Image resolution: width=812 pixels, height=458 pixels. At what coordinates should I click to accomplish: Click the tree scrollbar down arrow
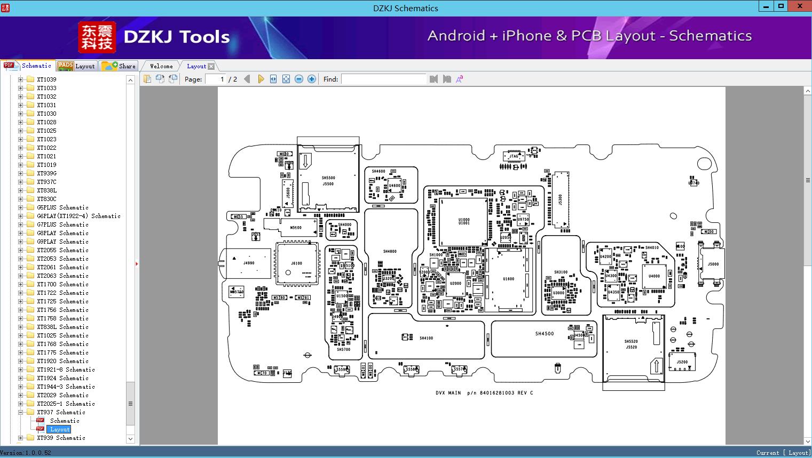click(130, 439)
